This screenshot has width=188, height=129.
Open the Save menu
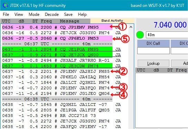[68, 14]
